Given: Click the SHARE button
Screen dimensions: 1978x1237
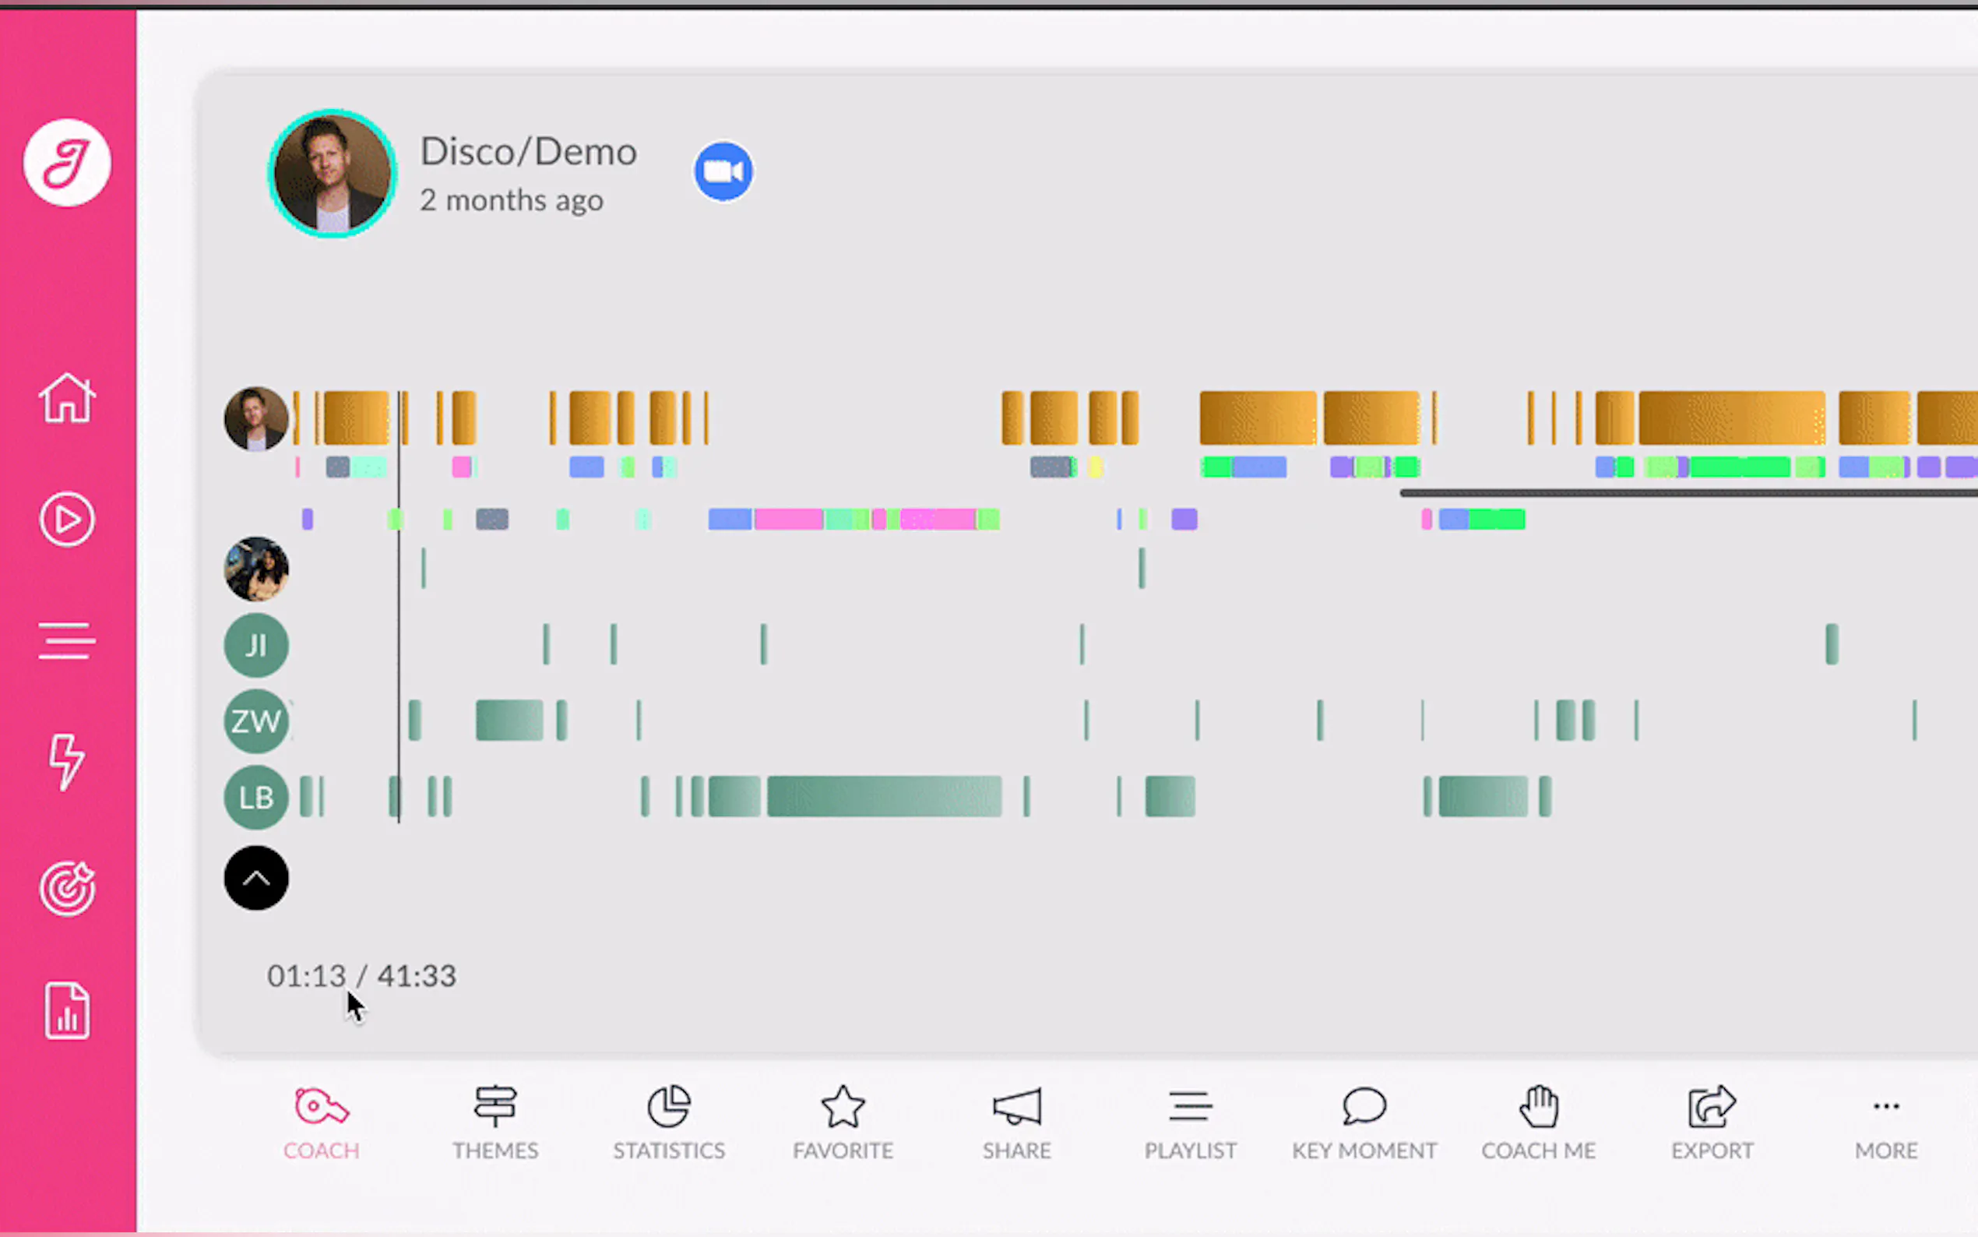Looking at the screenshot, I should click(1016, 1124).
